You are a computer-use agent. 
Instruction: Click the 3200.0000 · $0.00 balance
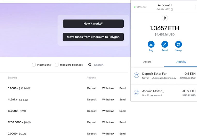19,122
